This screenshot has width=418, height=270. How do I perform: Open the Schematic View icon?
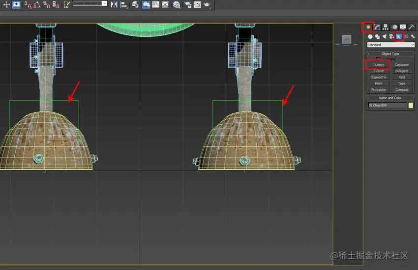tap(165, 4)
